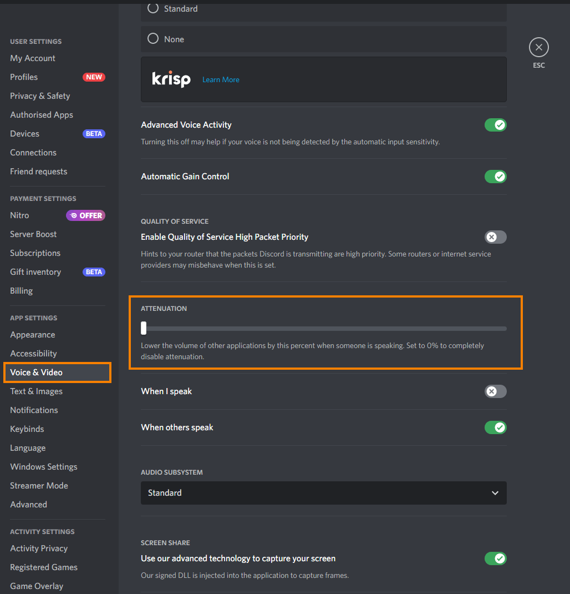Open the Keybinds settings page
This screenshot has height=594, width=570.
coord(27,429)
